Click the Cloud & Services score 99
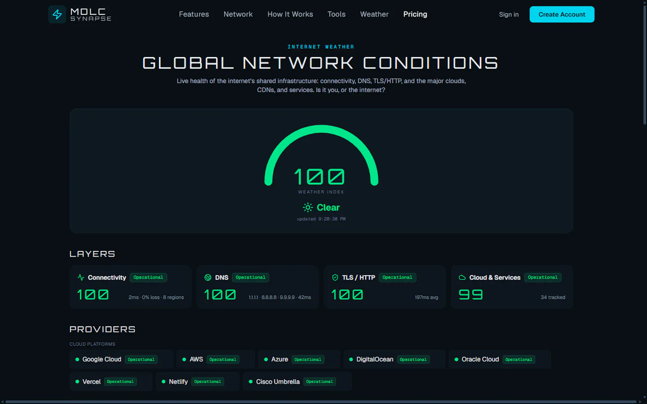 point(471,295)
